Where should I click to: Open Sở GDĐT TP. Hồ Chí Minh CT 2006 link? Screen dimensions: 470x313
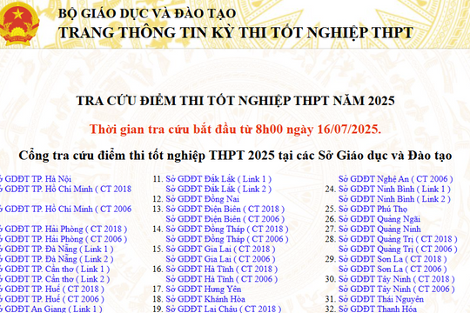[65, 209]
